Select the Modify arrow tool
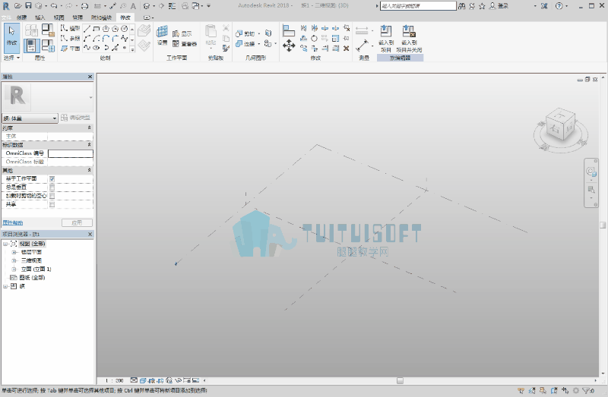Viewport: 608px width, 397px height. (x=11, y=38)
